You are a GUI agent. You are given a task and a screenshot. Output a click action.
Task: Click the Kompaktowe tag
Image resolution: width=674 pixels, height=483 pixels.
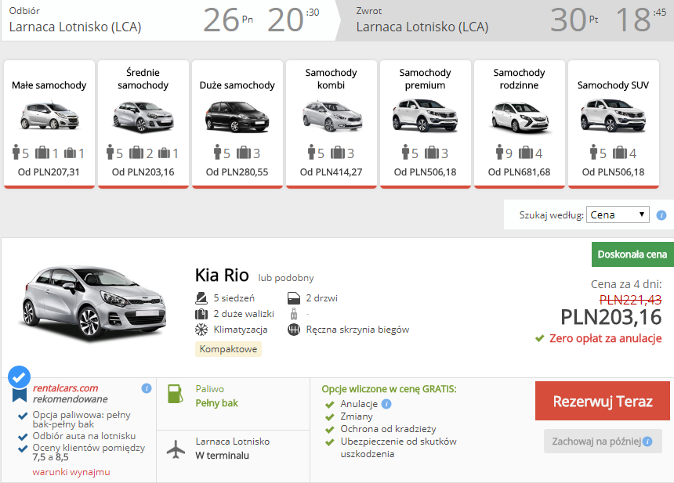228,349
